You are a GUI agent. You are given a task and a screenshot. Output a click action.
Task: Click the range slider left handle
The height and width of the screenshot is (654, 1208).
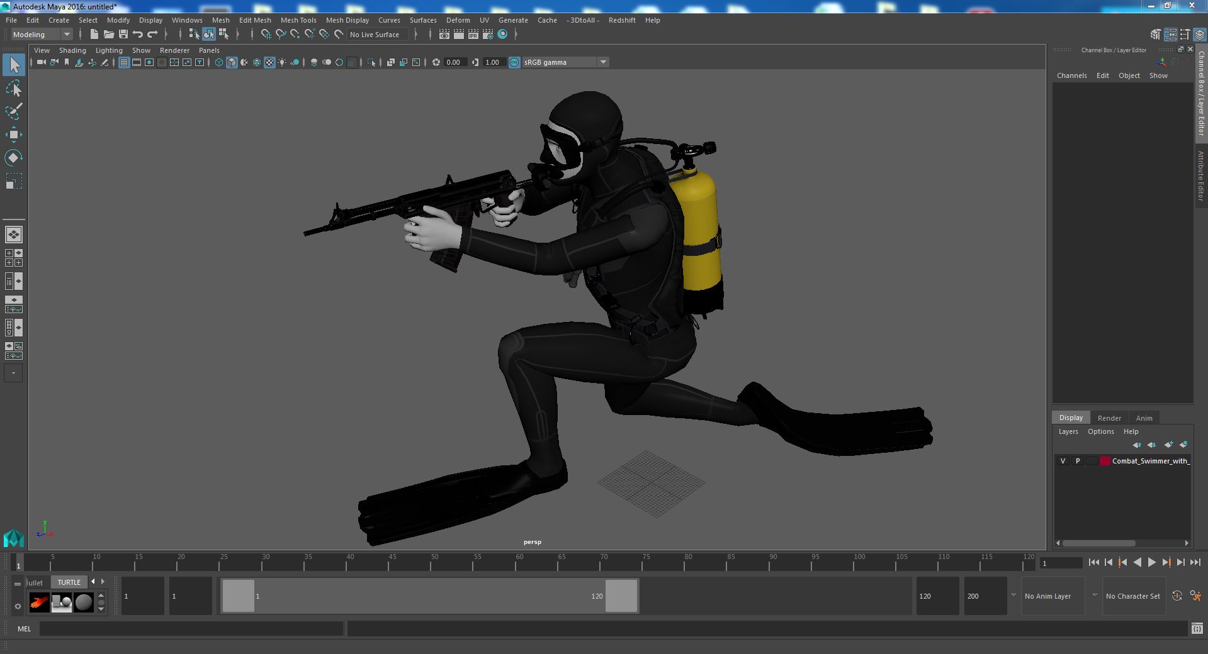coord(239,596)
